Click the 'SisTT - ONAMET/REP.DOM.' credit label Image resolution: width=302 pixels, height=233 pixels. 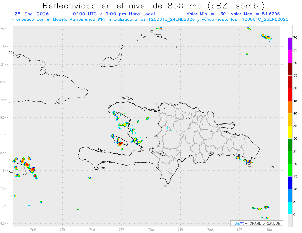click(256, 223)
